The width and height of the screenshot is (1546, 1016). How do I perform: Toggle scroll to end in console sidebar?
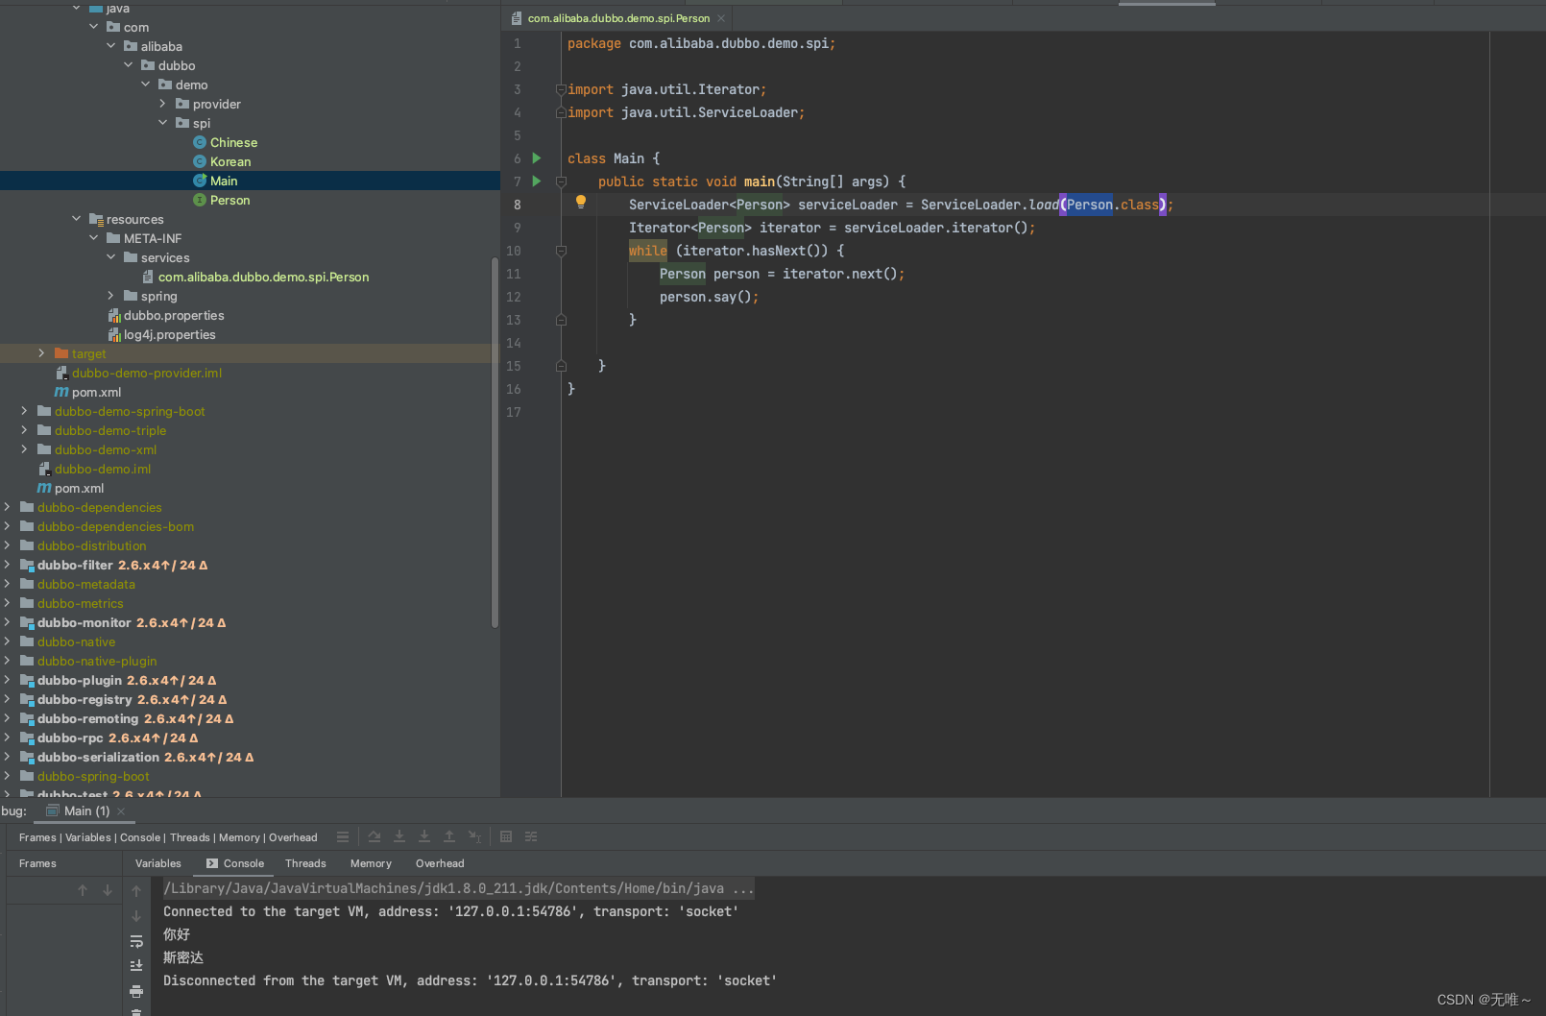coord(136,966)
